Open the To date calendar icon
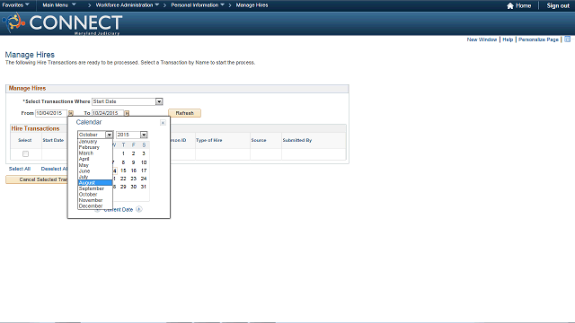Image resolution: width=575 pixels, height=323 pixels. point(127,113)
